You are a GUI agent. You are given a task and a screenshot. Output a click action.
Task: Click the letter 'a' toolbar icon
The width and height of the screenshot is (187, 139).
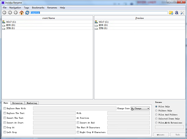[177, 13]
